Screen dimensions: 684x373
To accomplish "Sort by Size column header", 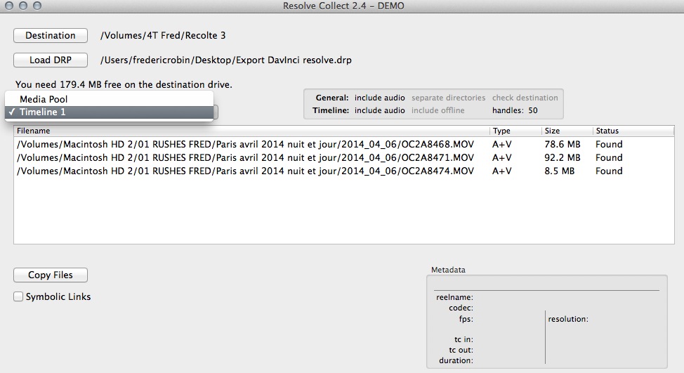I will click(567, 131).
